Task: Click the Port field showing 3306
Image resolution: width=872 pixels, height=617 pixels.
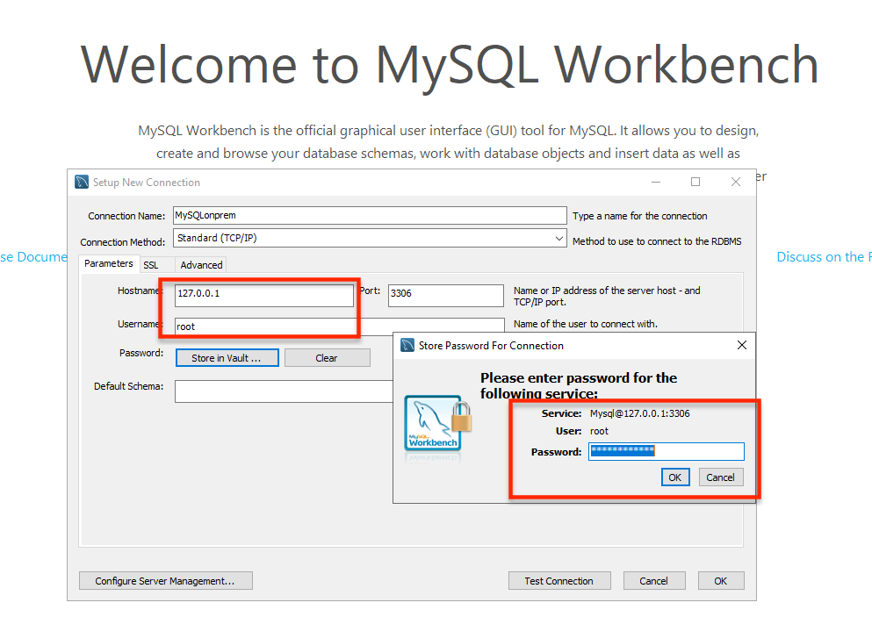Action: click(x=446, y=295)
